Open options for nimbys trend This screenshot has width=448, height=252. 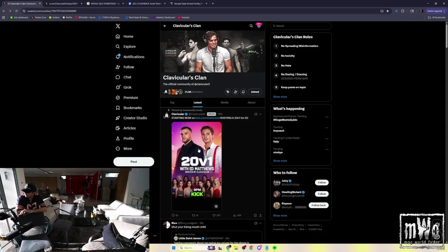(x=327, y=149)
